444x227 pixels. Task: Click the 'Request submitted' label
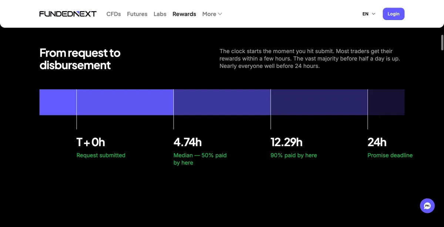click(x=101, y=155)
